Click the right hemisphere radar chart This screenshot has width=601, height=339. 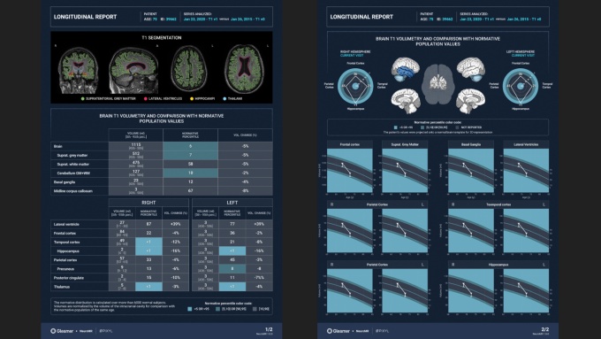(355, 86)
